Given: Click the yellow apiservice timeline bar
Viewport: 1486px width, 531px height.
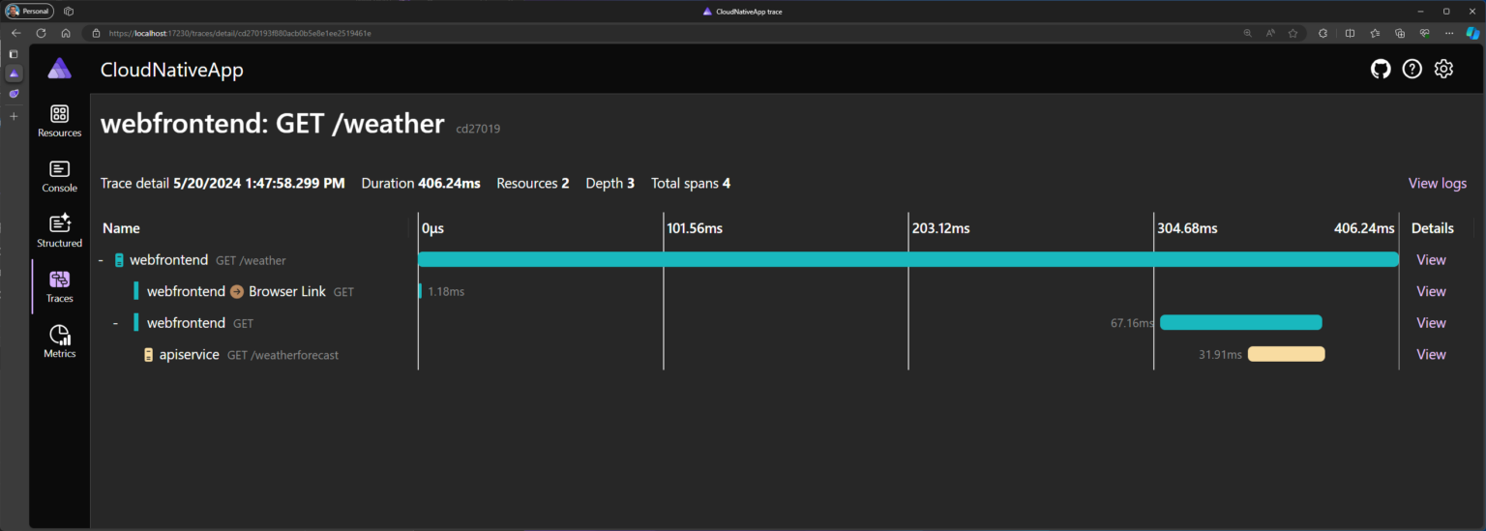Looking at the screenshot, I should (1286, 355).
